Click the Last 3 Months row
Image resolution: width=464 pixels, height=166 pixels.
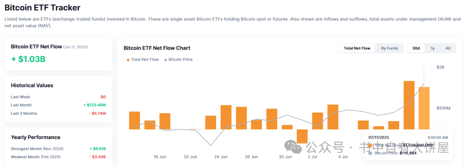58,113
